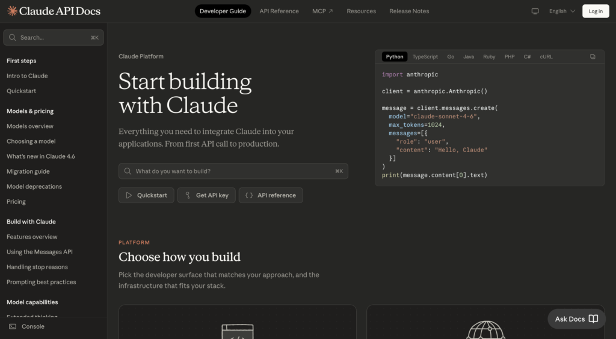Focus the sidebar Search field
This screenshot has width=616, height=339.
coord(54,38)
